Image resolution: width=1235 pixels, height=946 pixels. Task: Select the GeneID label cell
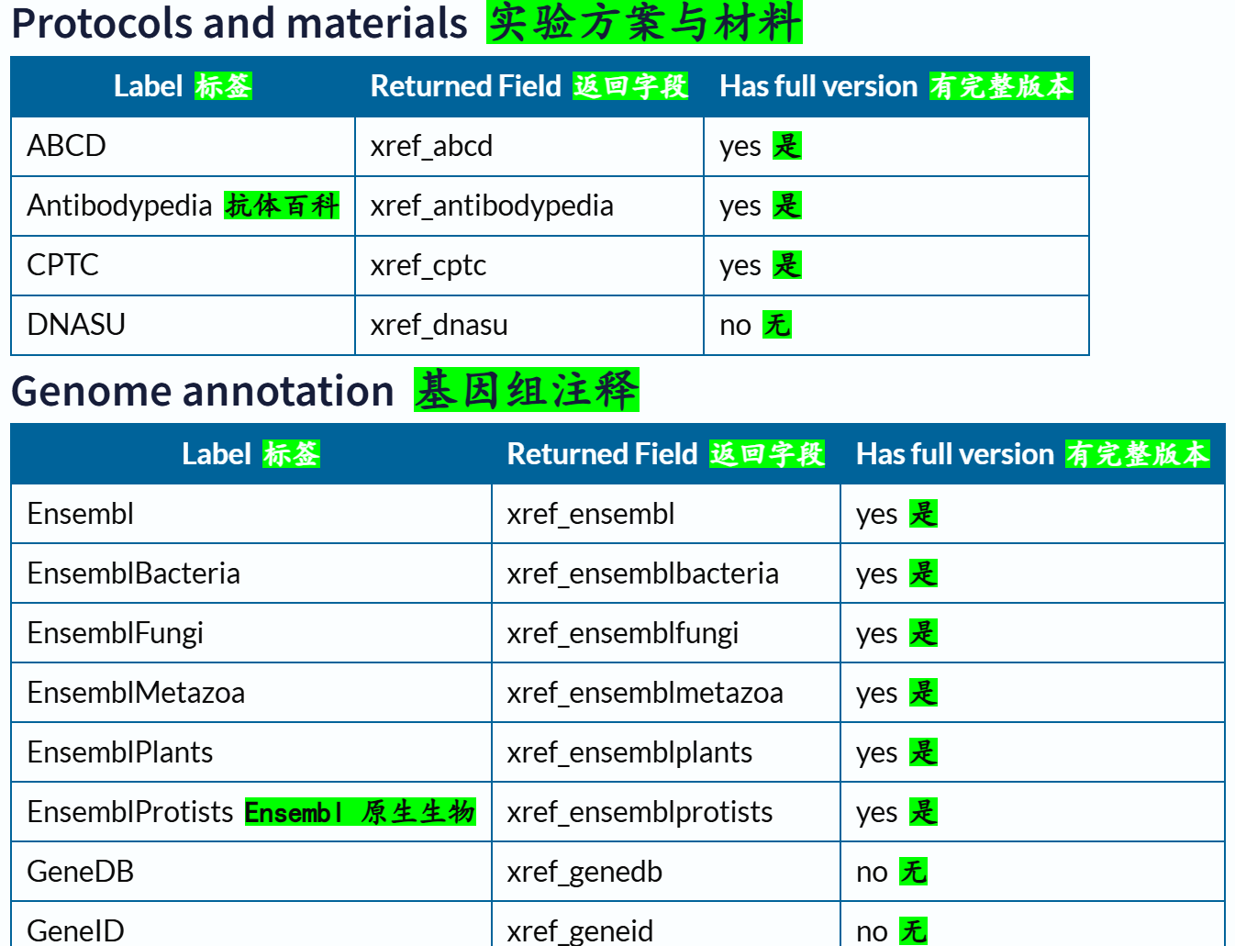(251, 924)
